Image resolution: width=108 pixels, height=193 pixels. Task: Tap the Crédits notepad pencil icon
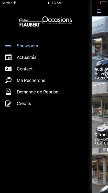(x=8, y=103)
